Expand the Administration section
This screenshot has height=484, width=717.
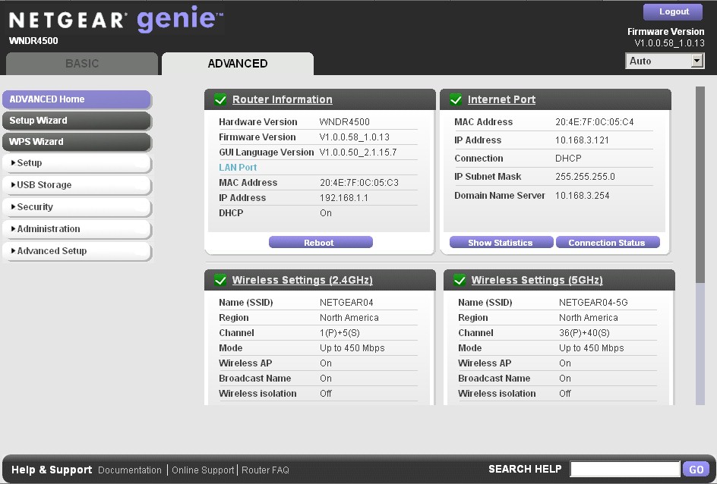(x=77, y=229)
